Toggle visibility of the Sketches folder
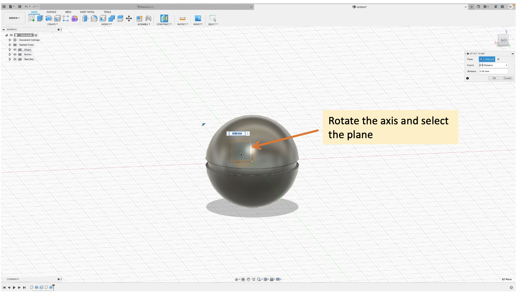The width and height of the screenshot is (516, 293). click(x=15, y=59)
